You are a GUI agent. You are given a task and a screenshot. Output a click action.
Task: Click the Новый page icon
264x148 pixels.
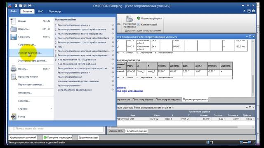(x=13, y=21)
